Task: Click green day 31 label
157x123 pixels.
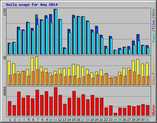Action: click(147, 120)
